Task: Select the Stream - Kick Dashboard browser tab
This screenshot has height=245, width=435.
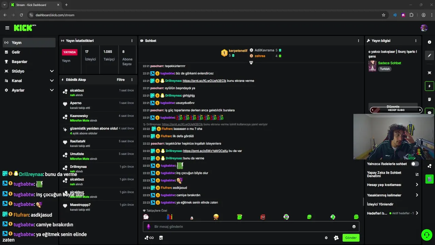Action: 35,5
